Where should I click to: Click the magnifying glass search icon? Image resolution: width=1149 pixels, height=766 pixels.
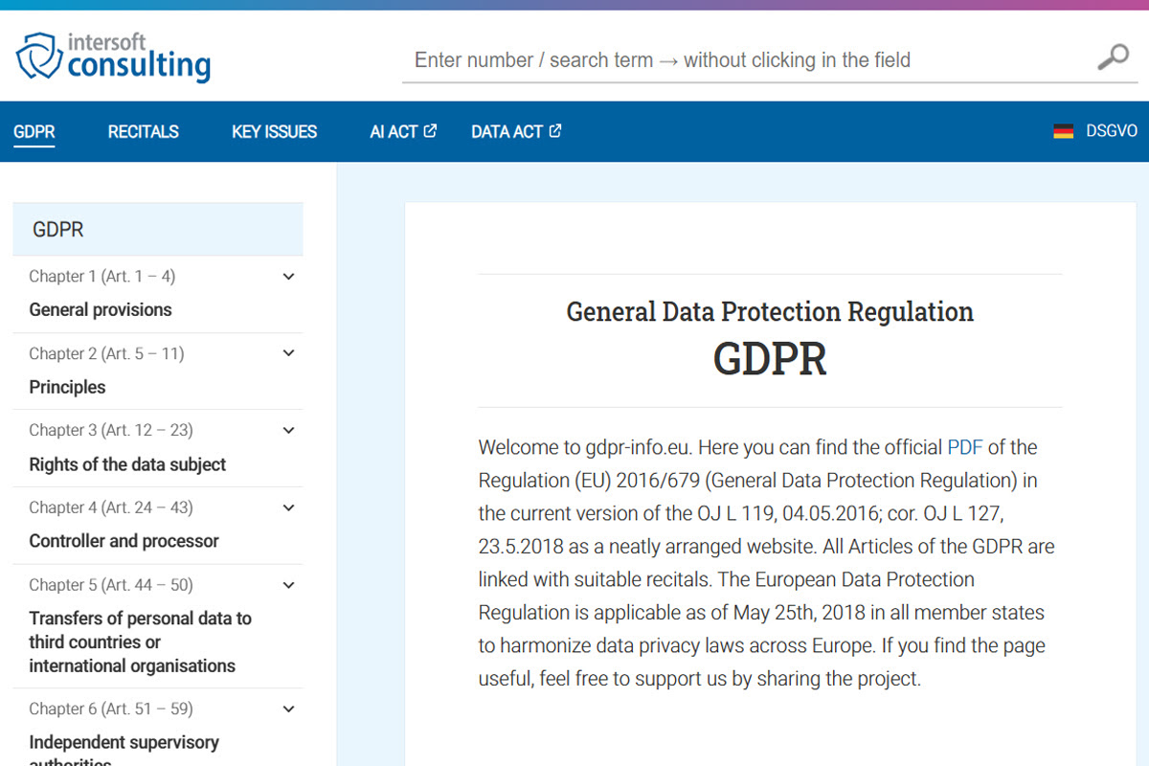pos(1113,58)
